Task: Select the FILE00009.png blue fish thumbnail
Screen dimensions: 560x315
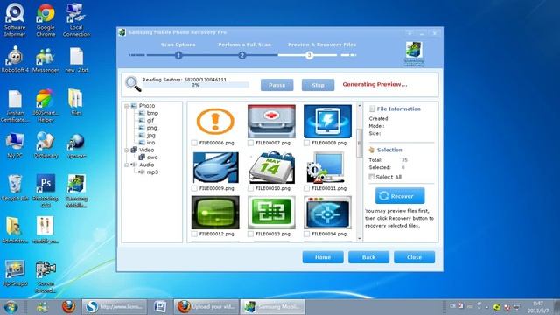Action: tap(215, 167)
